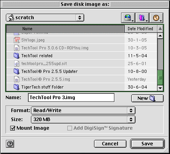Click the date 30-1-05
This screenshot has height=154, width=170.
[137, 40]
